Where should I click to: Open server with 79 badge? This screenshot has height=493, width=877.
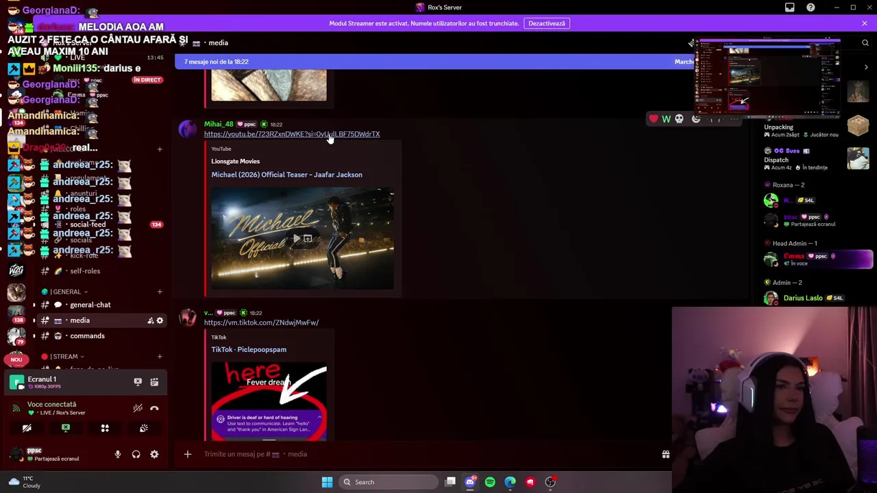pos(16,336)
